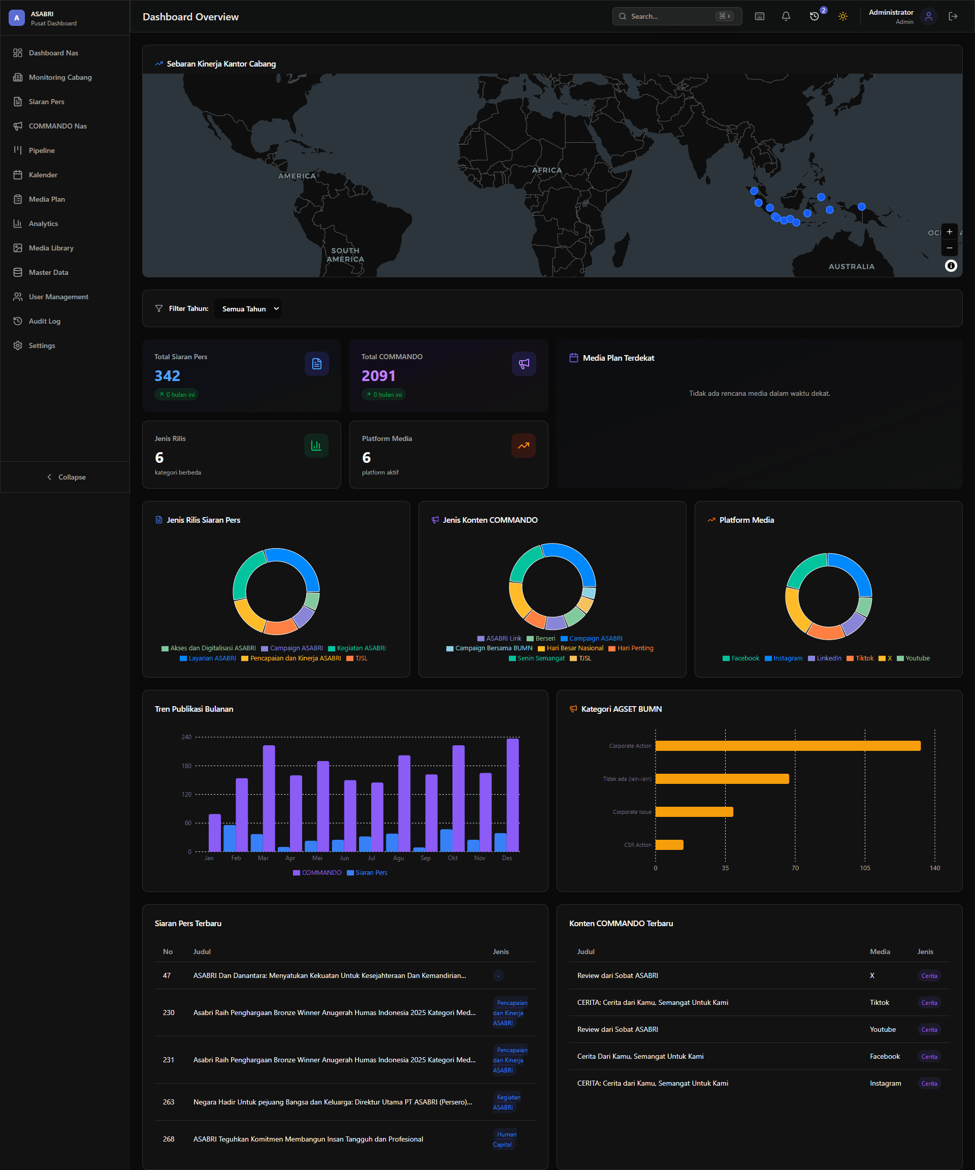This screenshot has width=975, height=1170.
Task: Click the Media Plan clipboard icon
Action: (x=18, y=200)
